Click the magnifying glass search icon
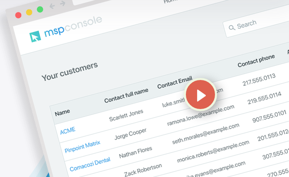Viewport: 289px width, 177px height. click(x=232, y=28)
